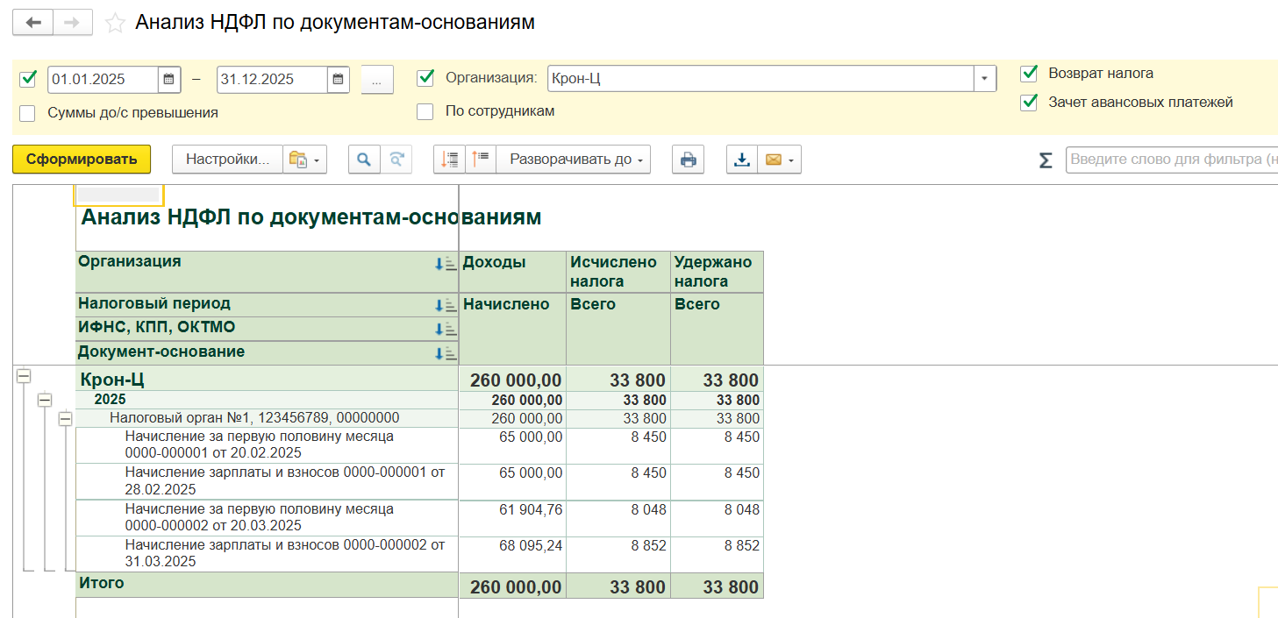1278x618 pixels.
Task: Open the report variants icon next to Настройки
Action: point(297,160)
